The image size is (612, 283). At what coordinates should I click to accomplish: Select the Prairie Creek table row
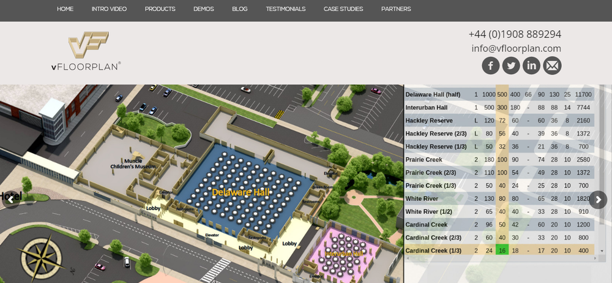click(499, 159)
